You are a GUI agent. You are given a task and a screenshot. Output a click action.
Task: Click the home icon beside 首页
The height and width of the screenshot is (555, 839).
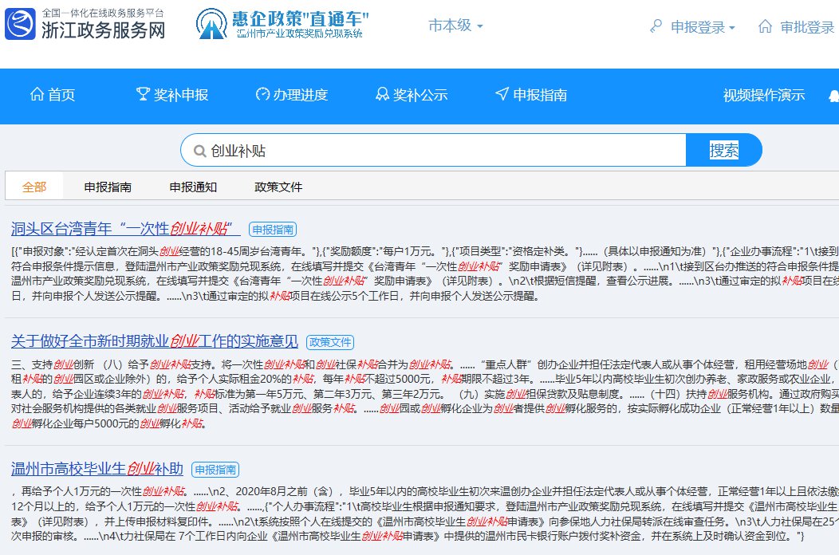(37, 95)
